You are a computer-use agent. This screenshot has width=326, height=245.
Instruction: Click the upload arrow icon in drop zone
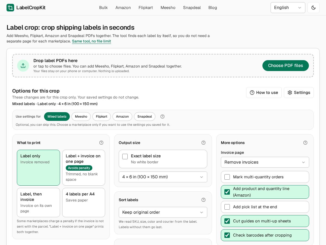coord(23,66)
